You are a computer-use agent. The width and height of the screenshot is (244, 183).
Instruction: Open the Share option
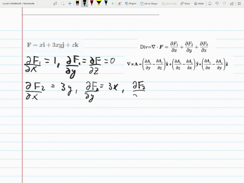coord(232,4)
